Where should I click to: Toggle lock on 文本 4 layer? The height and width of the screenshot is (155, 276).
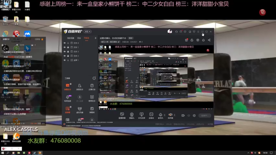point(68,43)
